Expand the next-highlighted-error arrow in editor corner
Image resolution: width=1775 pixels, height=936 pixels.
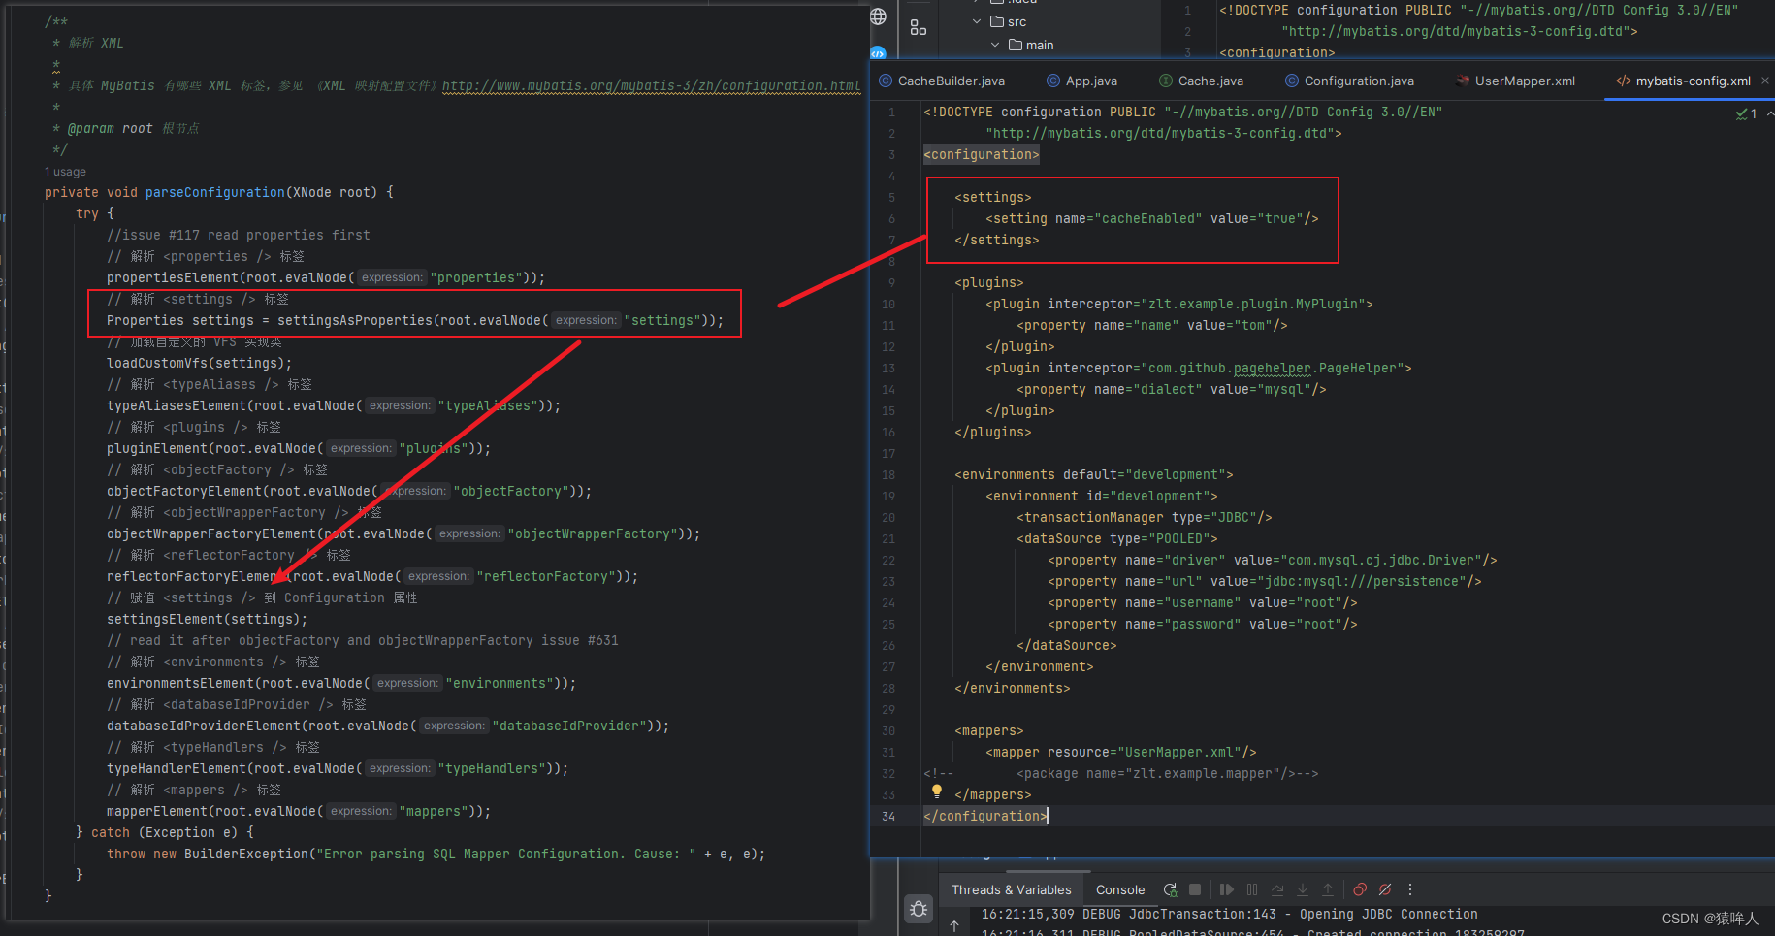(1769, 113)
